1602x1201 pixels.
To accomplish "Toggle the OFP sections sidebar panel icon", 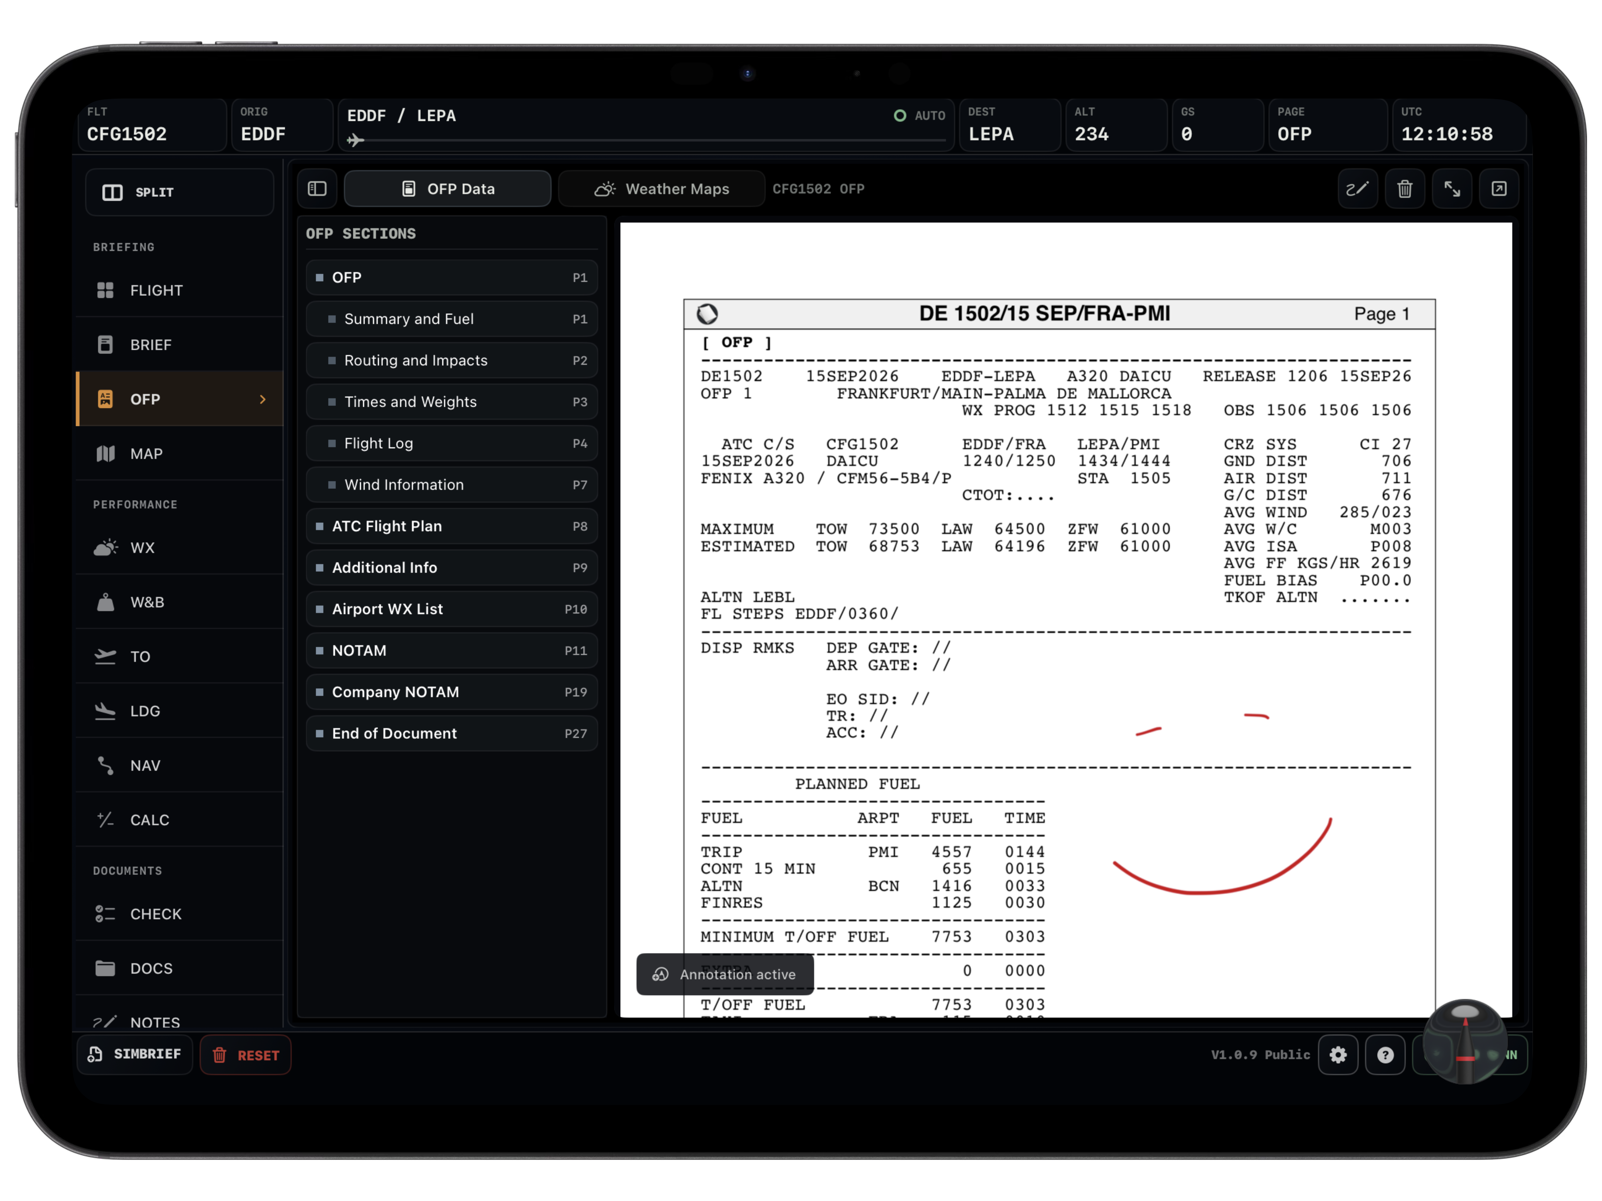I will coord(317,189).
